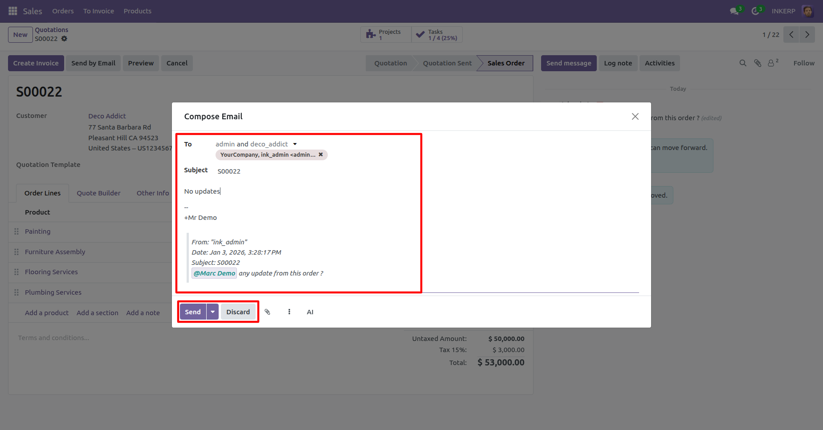The image size is (823, 430).
Task: Open the Activities chatter button
Action: [x=660, y=63]
